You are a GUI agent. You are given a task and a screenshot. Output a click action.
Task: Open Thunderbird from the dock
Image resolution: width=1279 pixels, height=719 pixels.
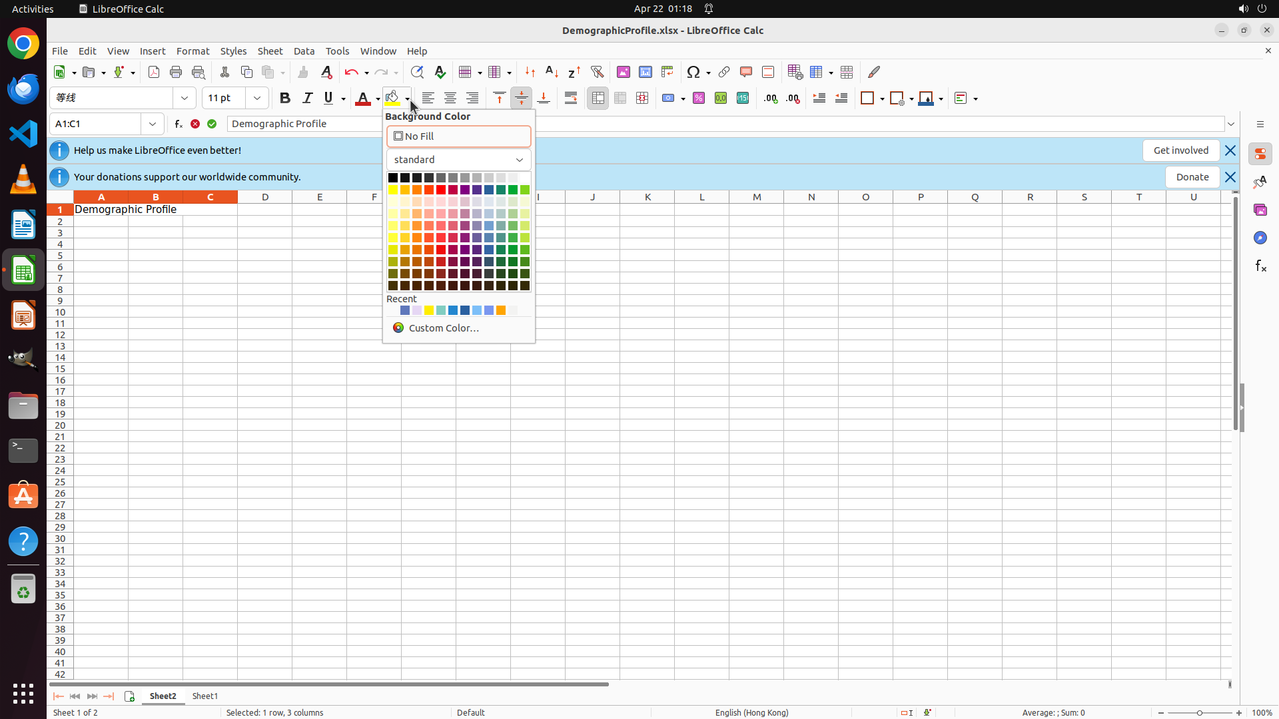pos(23,89)
